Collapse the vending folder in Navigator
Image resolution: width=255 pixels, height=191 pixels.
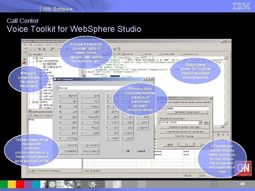pyautogui.click(x=33, y=102)
